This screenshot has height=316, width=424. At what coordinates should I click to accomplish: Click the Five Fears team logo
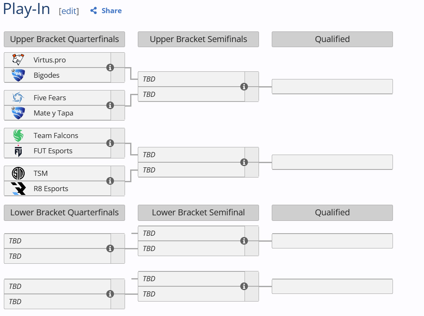coord(18,98)
